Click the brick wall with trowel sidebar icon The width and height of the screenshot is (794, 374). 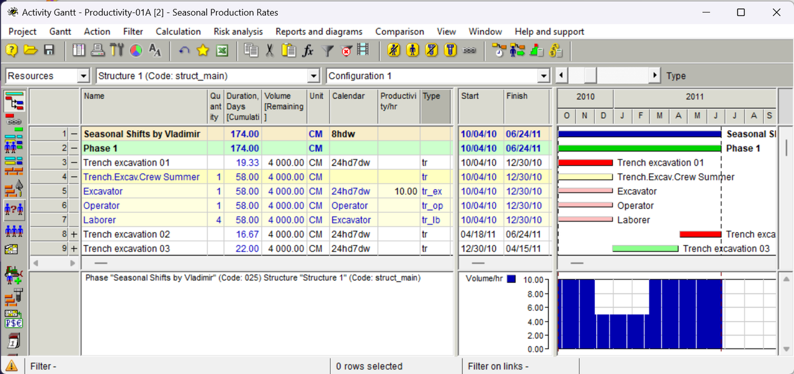(x=14, y=189)
